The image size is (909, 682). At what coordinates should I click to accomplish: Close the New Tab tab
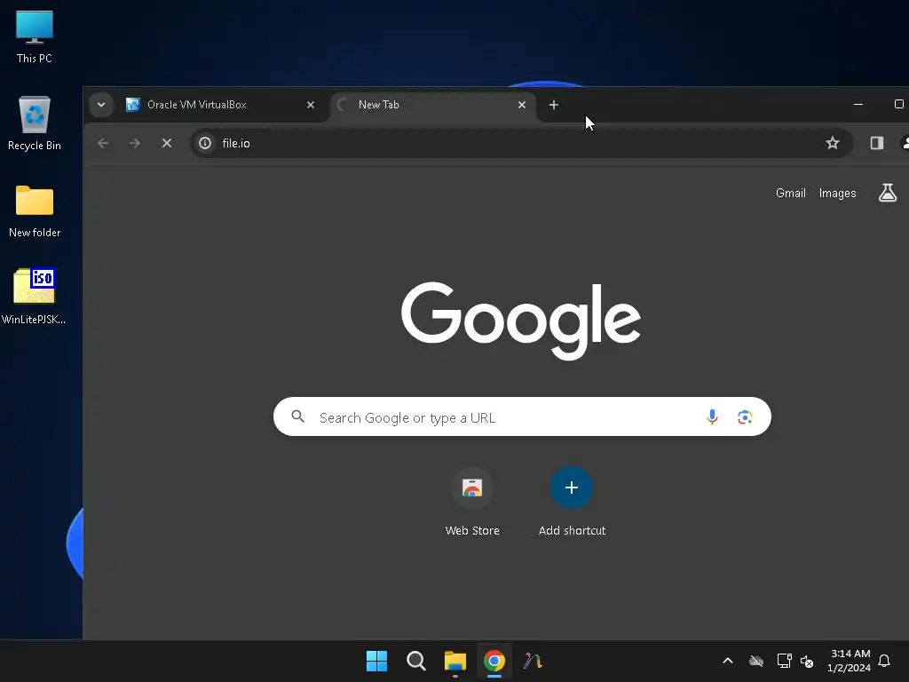pyautogui.click(x=522, y=105)
